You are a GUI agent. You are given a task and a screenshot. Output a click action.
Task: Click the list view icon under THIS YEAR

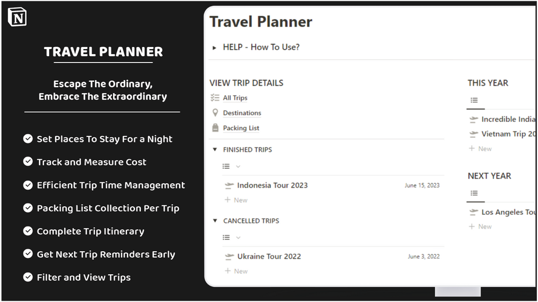pos(474,100)
